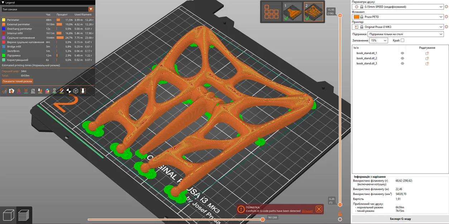The height and width of the screenshot is (224, 449).
Task: Toggle Retractions visibility icon
Action: 19,91
